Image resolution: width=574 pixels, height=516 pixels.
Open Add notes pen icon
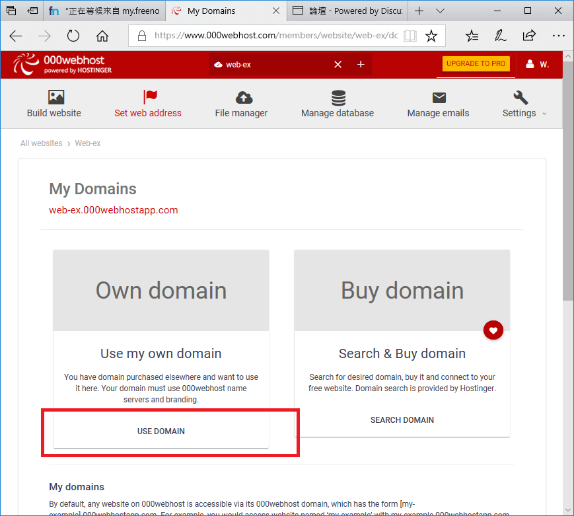coord(500,36)
